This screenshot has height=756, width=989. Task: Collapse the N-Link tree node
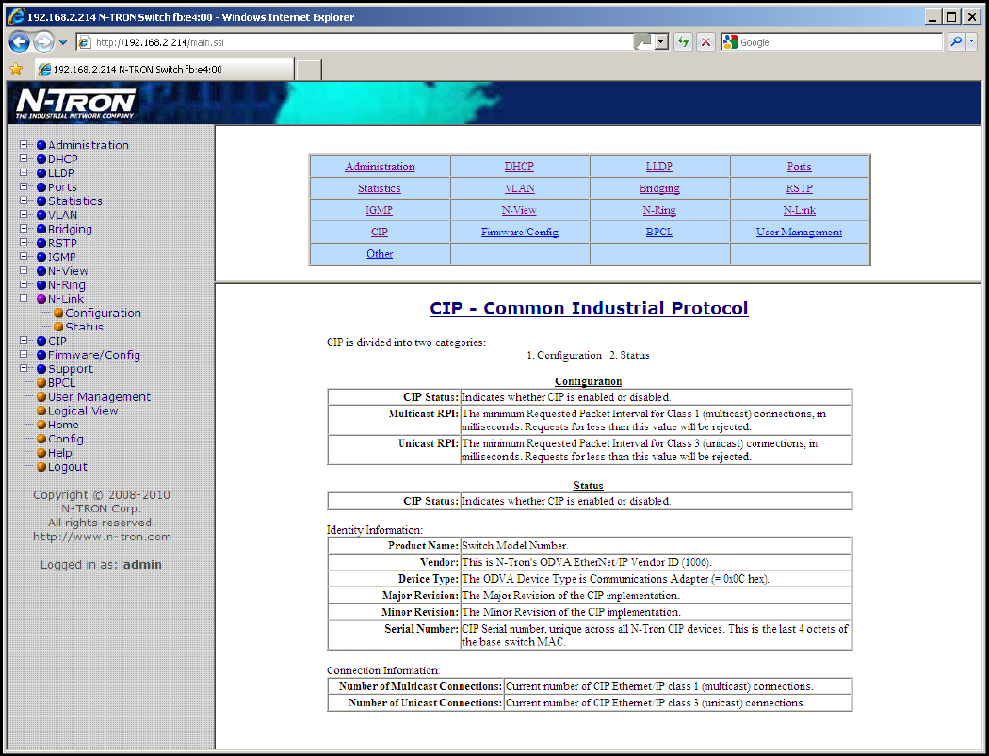click(24, 298)
